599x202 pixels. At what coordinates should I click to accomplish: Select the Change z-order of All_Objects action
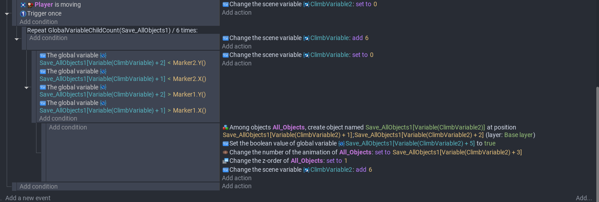pos(288,161)
